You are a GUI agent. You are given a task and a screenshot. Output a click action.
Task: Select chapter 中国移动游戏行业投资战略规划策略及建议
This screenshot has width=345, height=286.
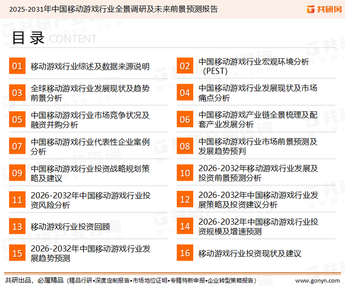(90, 173)
